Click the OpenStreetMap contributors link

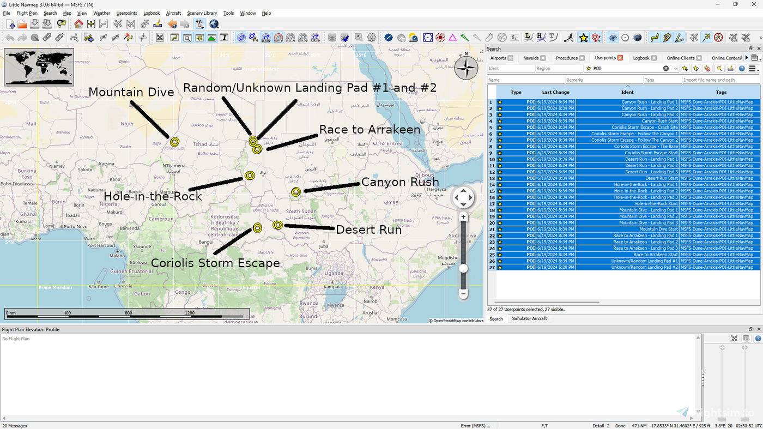point(457,321)
